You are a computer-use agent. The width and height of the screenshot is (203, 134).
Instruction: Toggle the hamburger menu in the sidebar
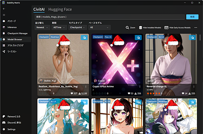(4, 15)
